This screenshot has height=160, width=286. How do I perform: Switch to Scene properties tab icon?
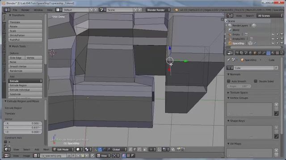246,53
